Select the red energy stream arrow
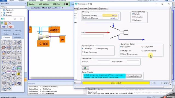The width and height of the screenshot is (175, 98). point(10,27)
